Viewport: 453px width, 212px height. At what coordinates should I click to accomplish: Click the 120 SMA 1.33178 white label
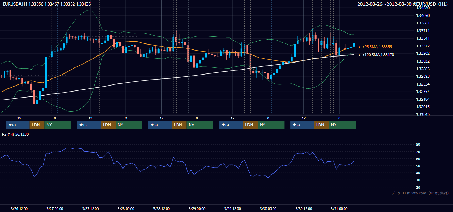(x=376, y=55)
